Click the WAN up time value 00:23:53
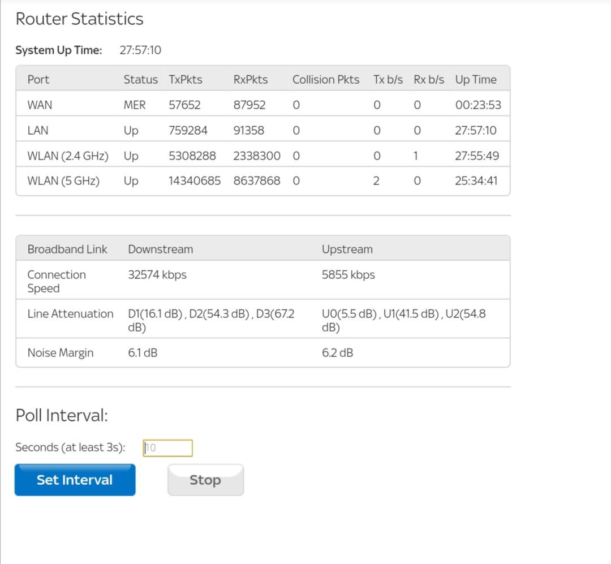 pyautogui.click(x=477, y=105)
